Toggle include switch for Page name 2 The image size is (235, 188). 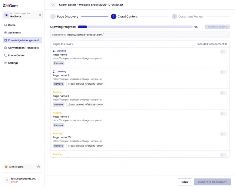tap(223, 72)
